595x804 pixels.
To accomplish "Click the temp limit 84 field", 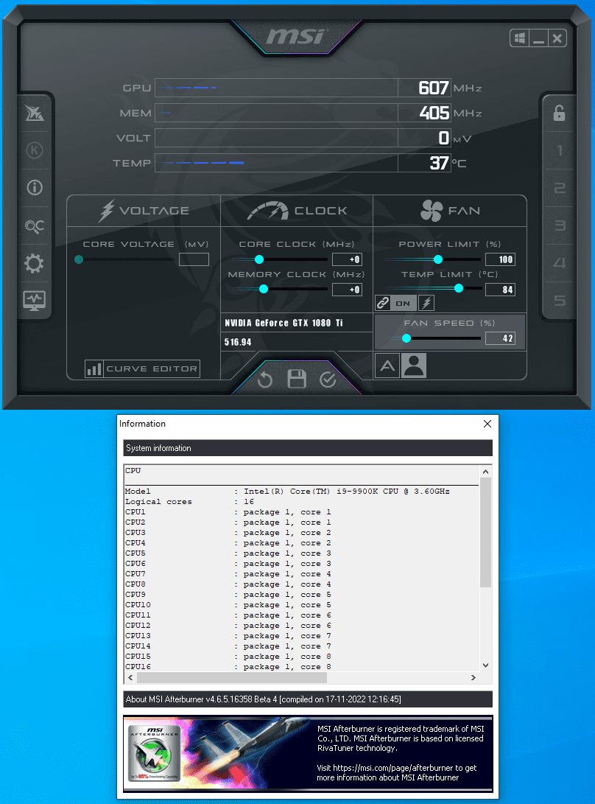I will 500,290.
